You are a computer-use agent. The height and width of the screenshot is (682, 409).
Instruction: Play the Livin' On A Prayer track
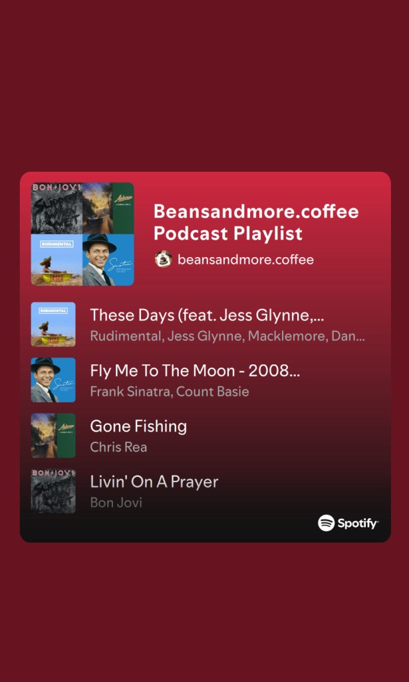pyautogui.click(x=154, y=482)
